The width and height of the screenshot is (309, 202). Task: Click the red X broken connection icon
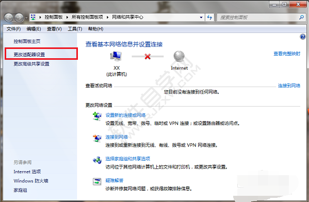148,57
